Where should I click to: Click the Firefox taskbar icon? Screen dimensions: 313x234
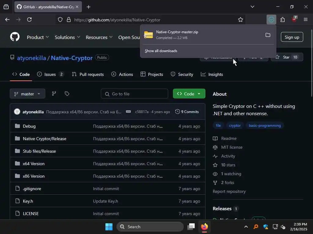click(204, 227)
